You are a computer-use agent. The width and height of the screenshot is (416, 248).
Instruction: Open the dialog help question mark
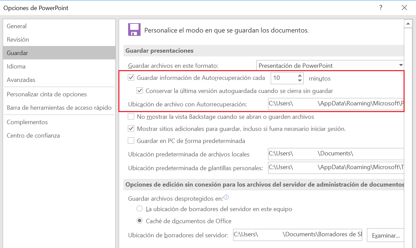click(381, 8)
